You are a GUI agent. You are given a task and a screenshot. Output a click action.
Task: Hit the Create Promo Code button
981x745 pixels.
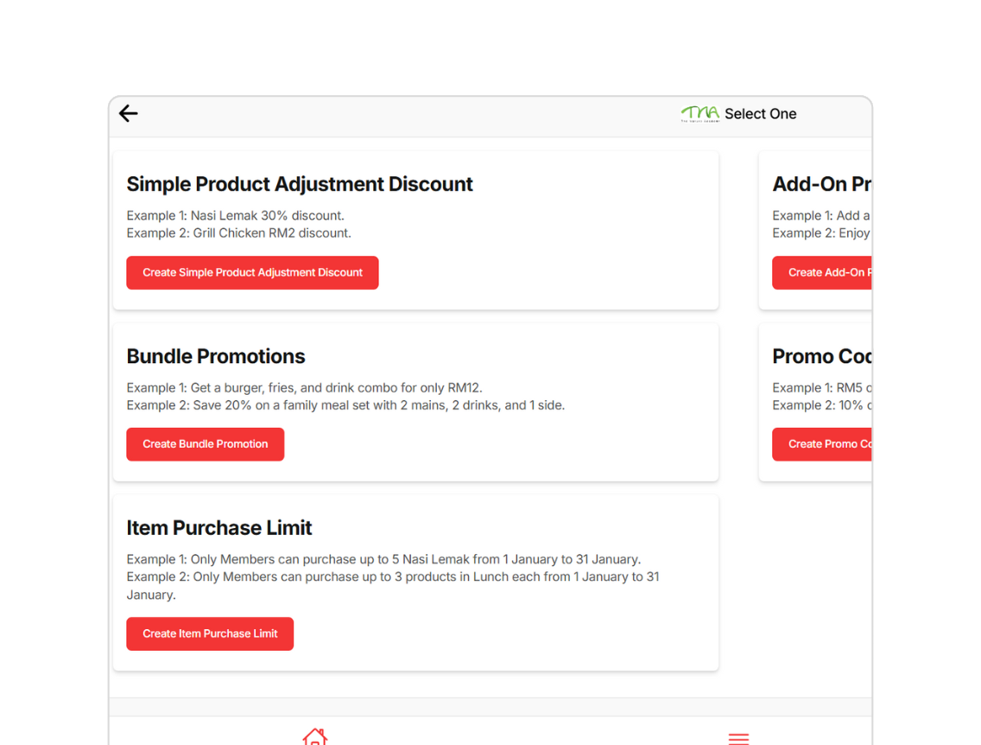pyautogui.click(x=823, y=444)
